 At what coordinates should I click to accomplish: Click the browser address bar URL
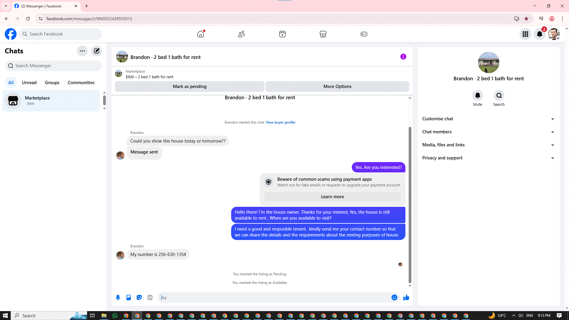[89, 19]
